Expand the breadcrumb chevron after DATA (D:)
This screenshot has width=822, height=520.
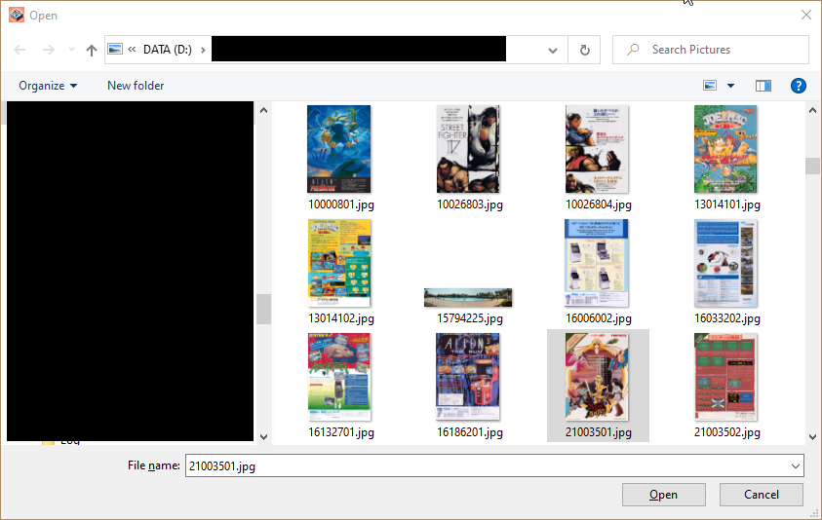pos(203,50)
